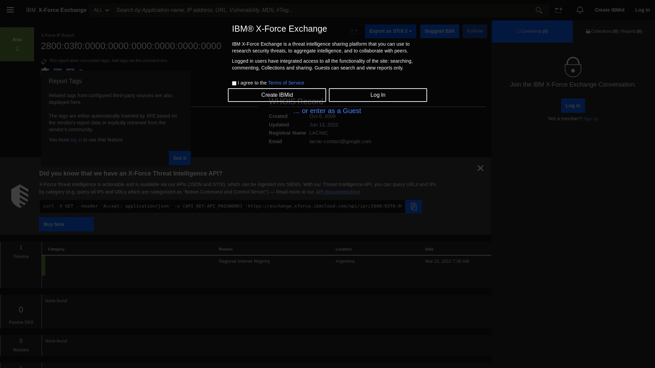Click the padlock conversation icon

tap(573, 67)
